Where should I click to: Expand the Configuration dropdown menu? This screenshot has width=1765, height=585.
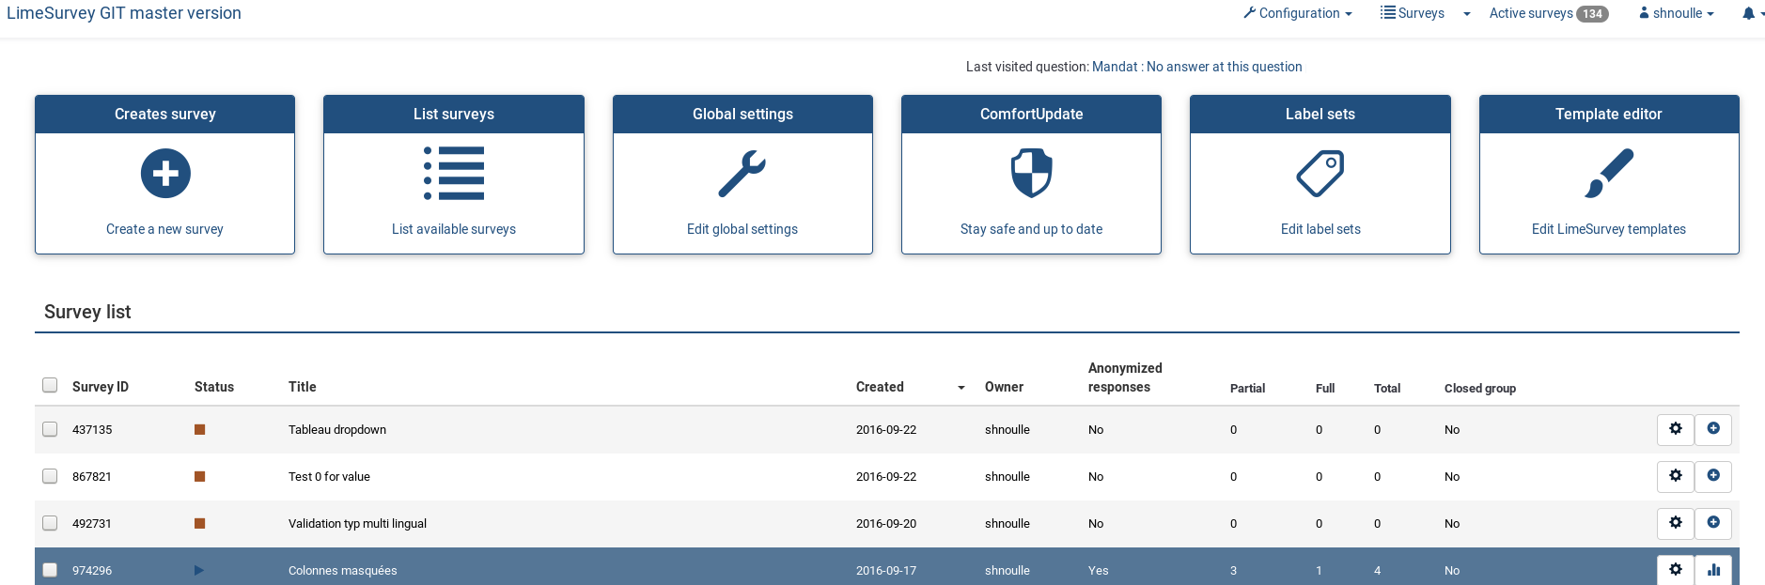click(1298, 13)
